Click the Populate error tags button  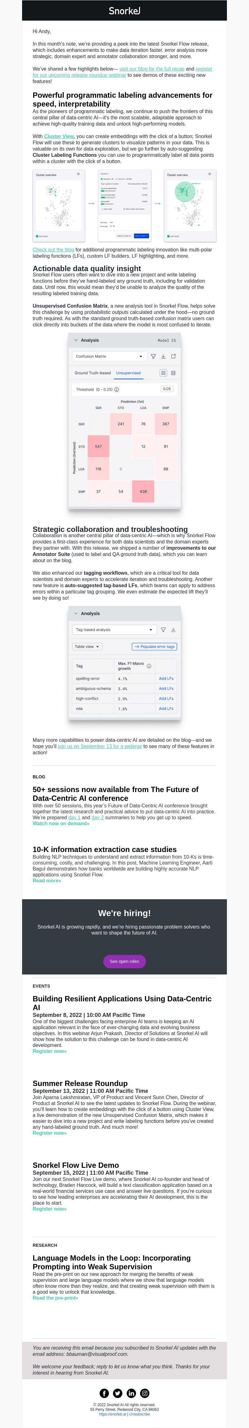click(155, 646)
